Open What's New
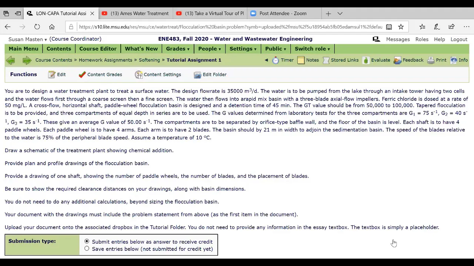Screen dimensions: 474x266 coord(141,49)
